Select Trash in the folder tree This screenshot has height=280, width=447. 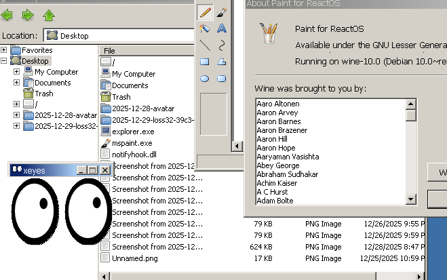[x=44, y=94]
